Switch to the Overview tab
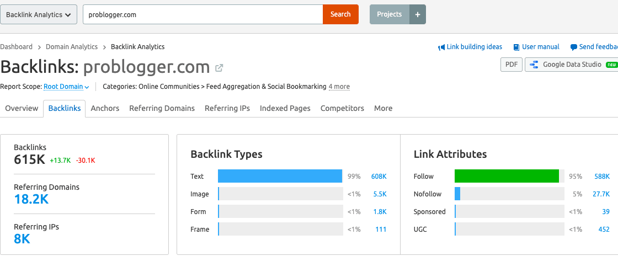This screenshot has height=256, width=618. pos(22,108)
